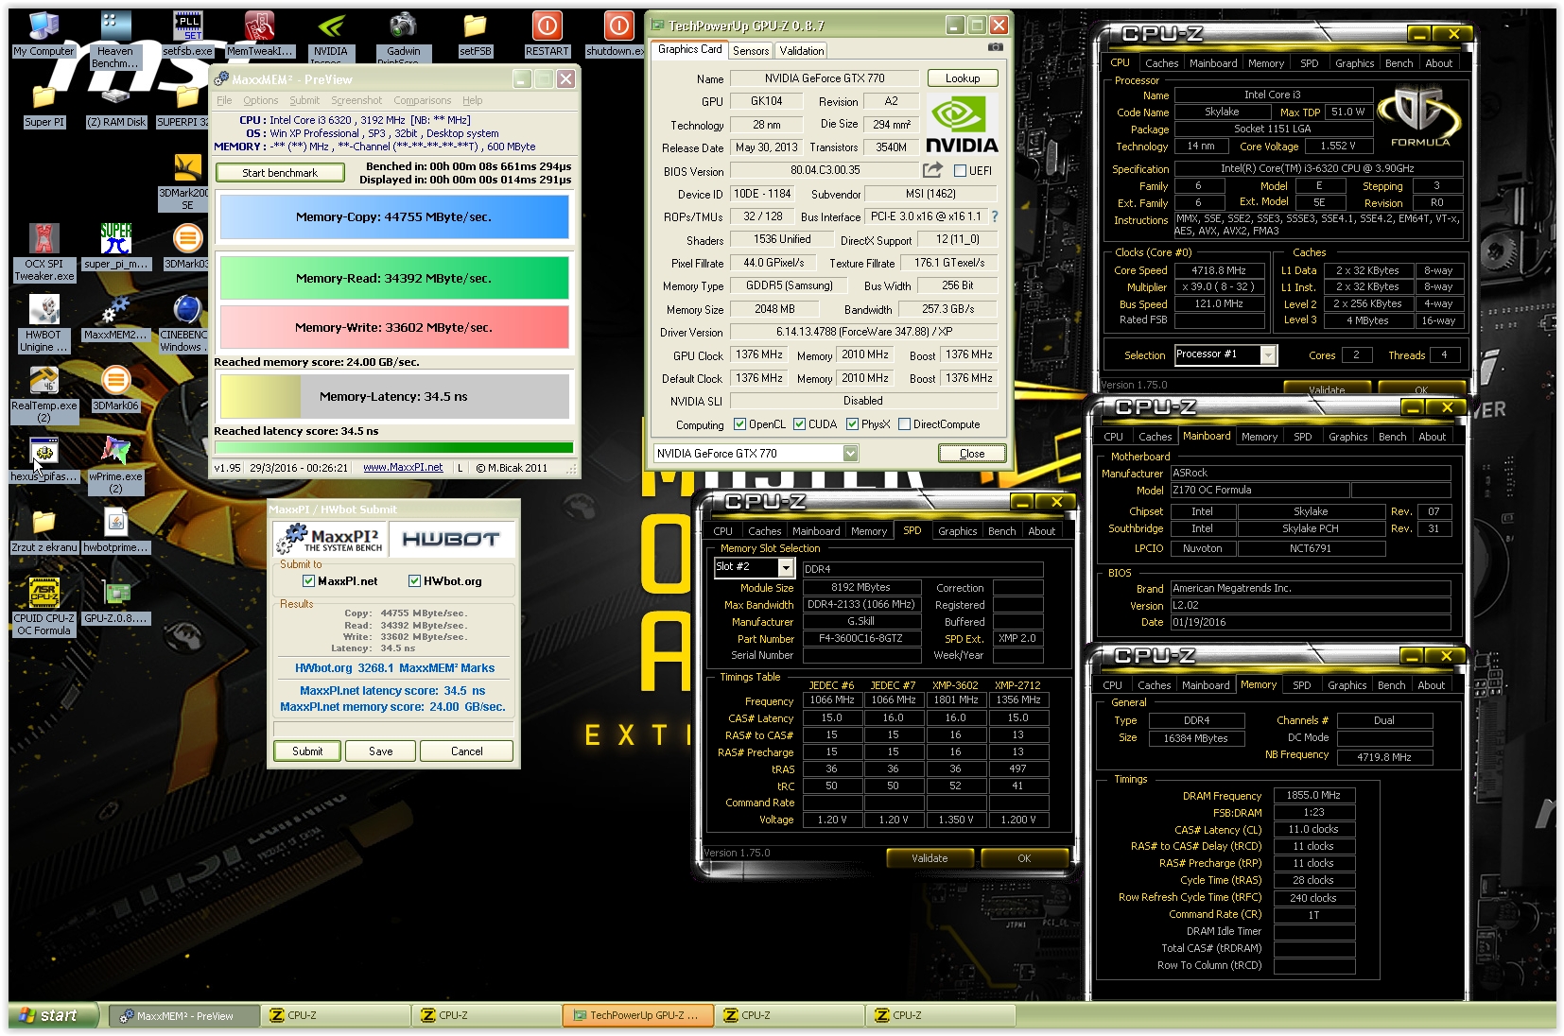Open MaxxMEM File menu
Image resolution: width=1564 pixels, height=1036 pixels.
(x=224, y=100)
